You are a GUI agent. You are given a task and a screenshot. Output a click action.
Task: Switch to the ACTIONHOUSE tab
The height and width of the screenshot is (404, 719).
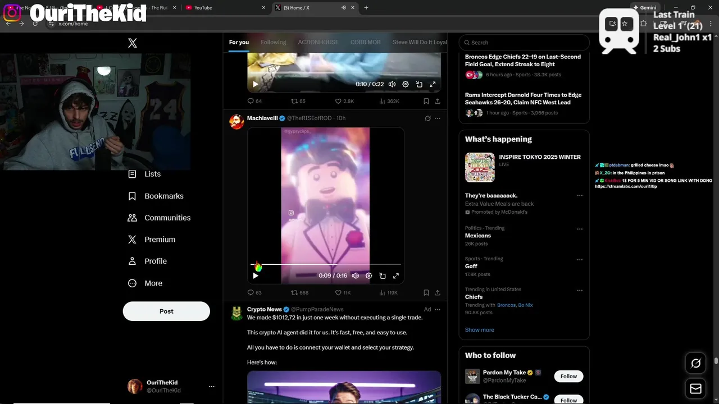(x=318, y=42)
